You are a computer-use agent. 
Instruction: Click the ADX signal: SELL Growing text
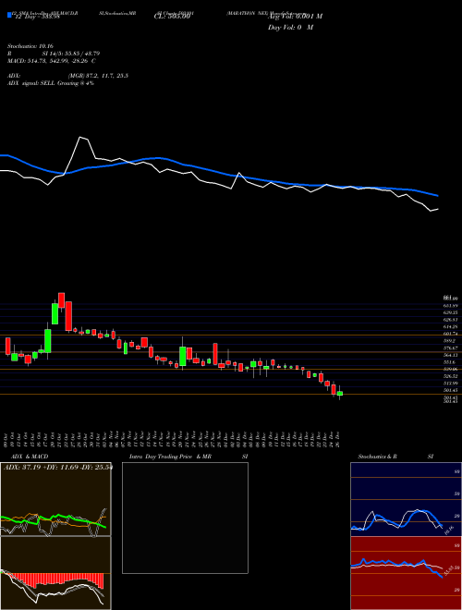[51, 83]
